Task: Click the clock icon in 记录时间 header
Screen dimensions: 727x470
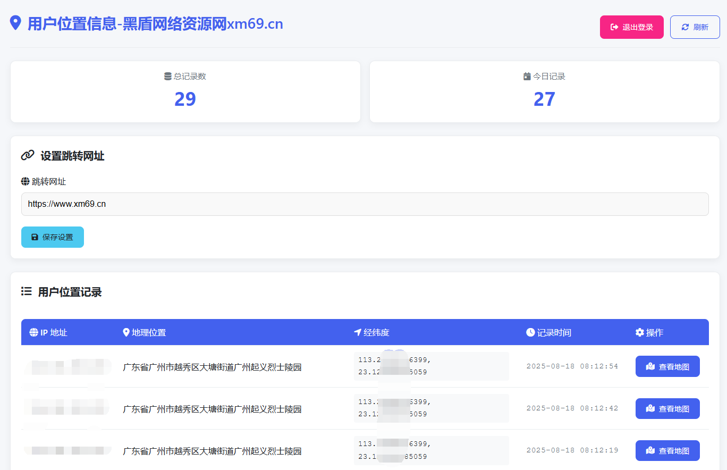Action: pyautogui.click(x=530, y=332)
